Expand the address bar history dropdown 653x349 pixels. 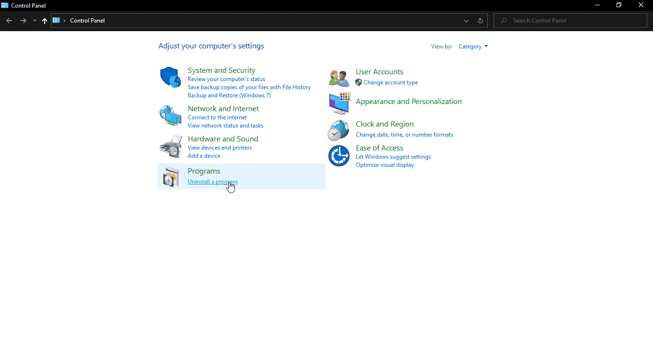coord(466,21)
